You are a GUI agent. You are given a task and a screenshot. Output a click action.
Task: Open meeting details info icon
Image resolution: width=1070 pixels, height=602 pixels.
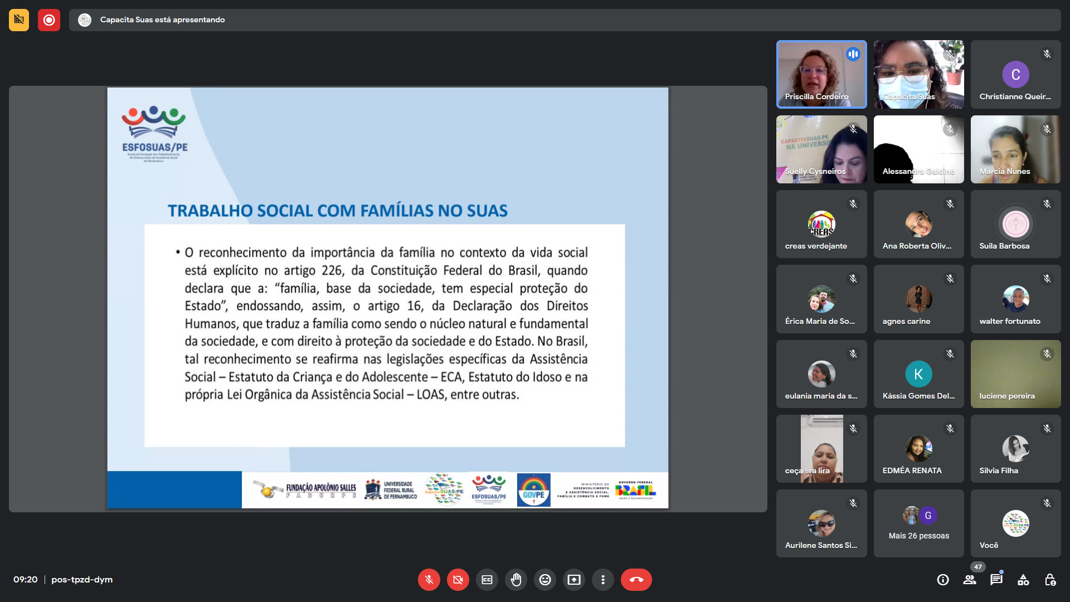tap(943, 580)
